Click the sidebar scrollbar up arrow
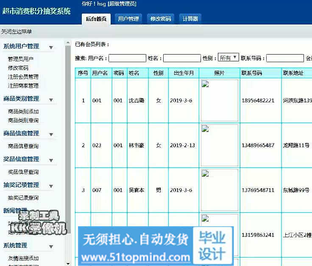Image resolution: width=312 pixels, height=266 pixels. click(x=68, y=43)
